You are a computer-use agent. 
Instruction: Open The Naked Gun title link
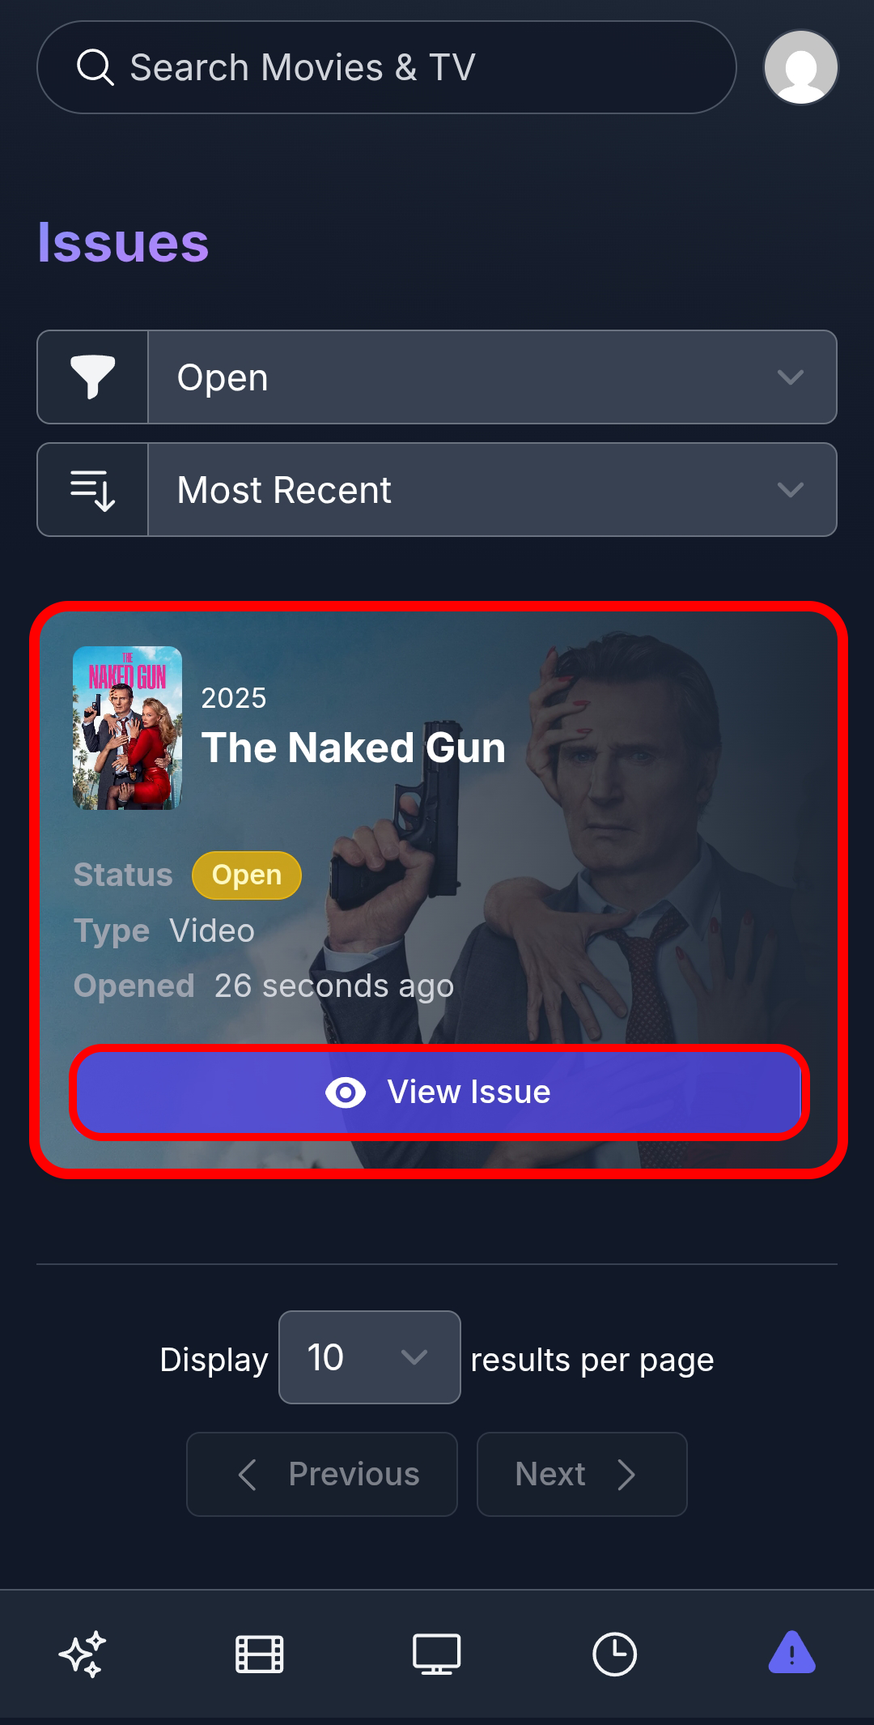coord(354,747)
